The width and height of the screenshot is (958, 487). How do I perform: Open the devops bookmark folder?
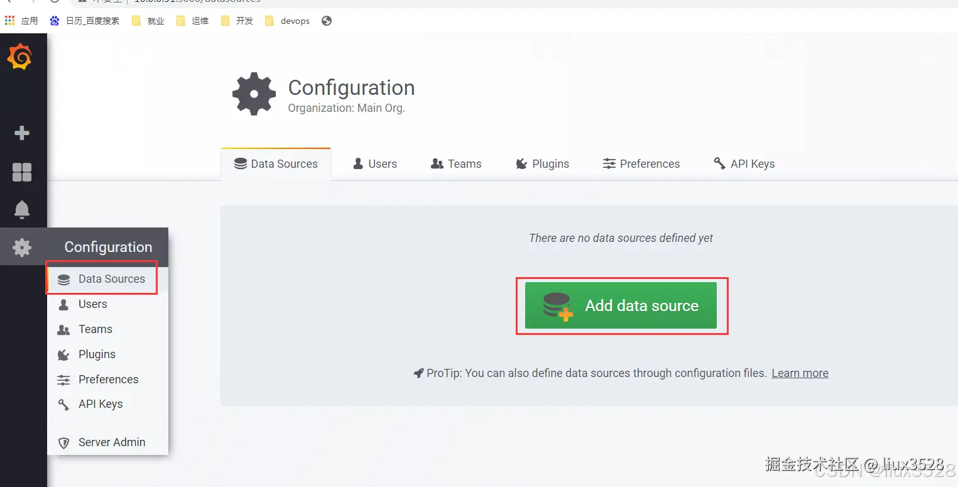tap(288, 21)
